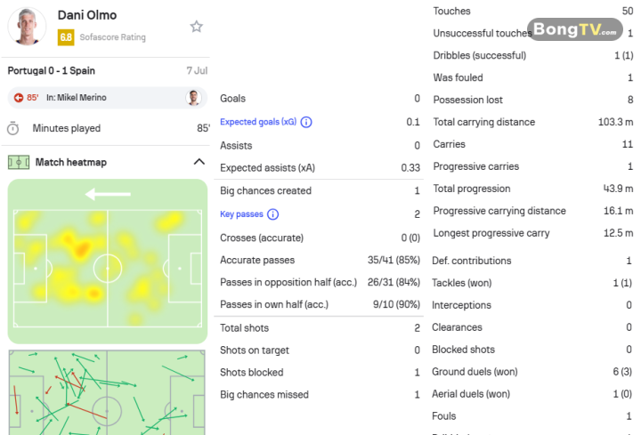
Task: Collapse the Match heatmap section
Action: [199, 162]
